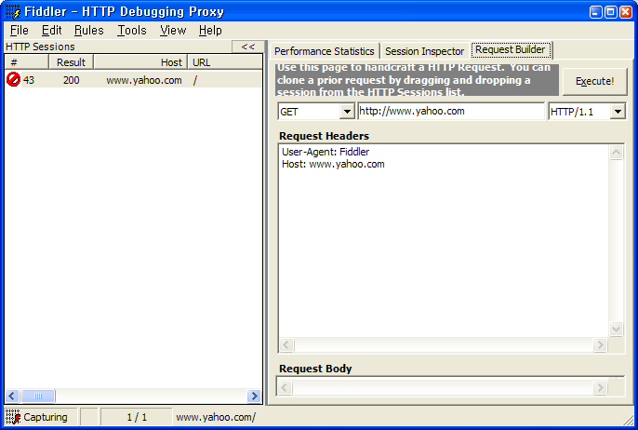Click Request Headers scroll right arrow
Viewport: 638px width, 430px height.
pos(600,345)
